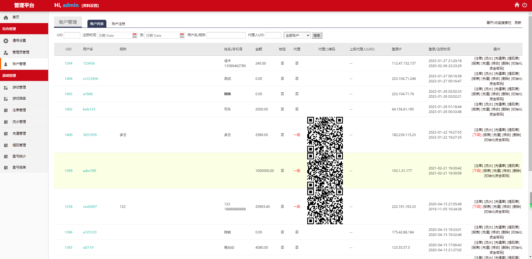Viewport: 532px width, 259px height.
Task: Click the 流水管理 sidebar icon
Action: (x=6, y=122)
